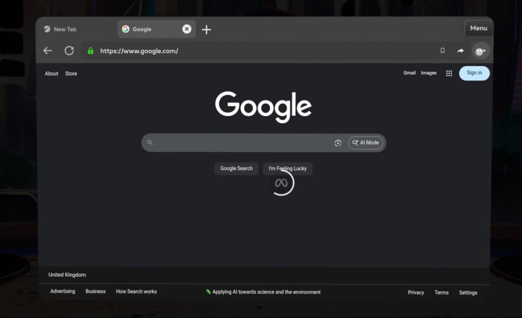Click the green padlock security icon
Screen dimensions: 522x318
click(x=91, y=51)
